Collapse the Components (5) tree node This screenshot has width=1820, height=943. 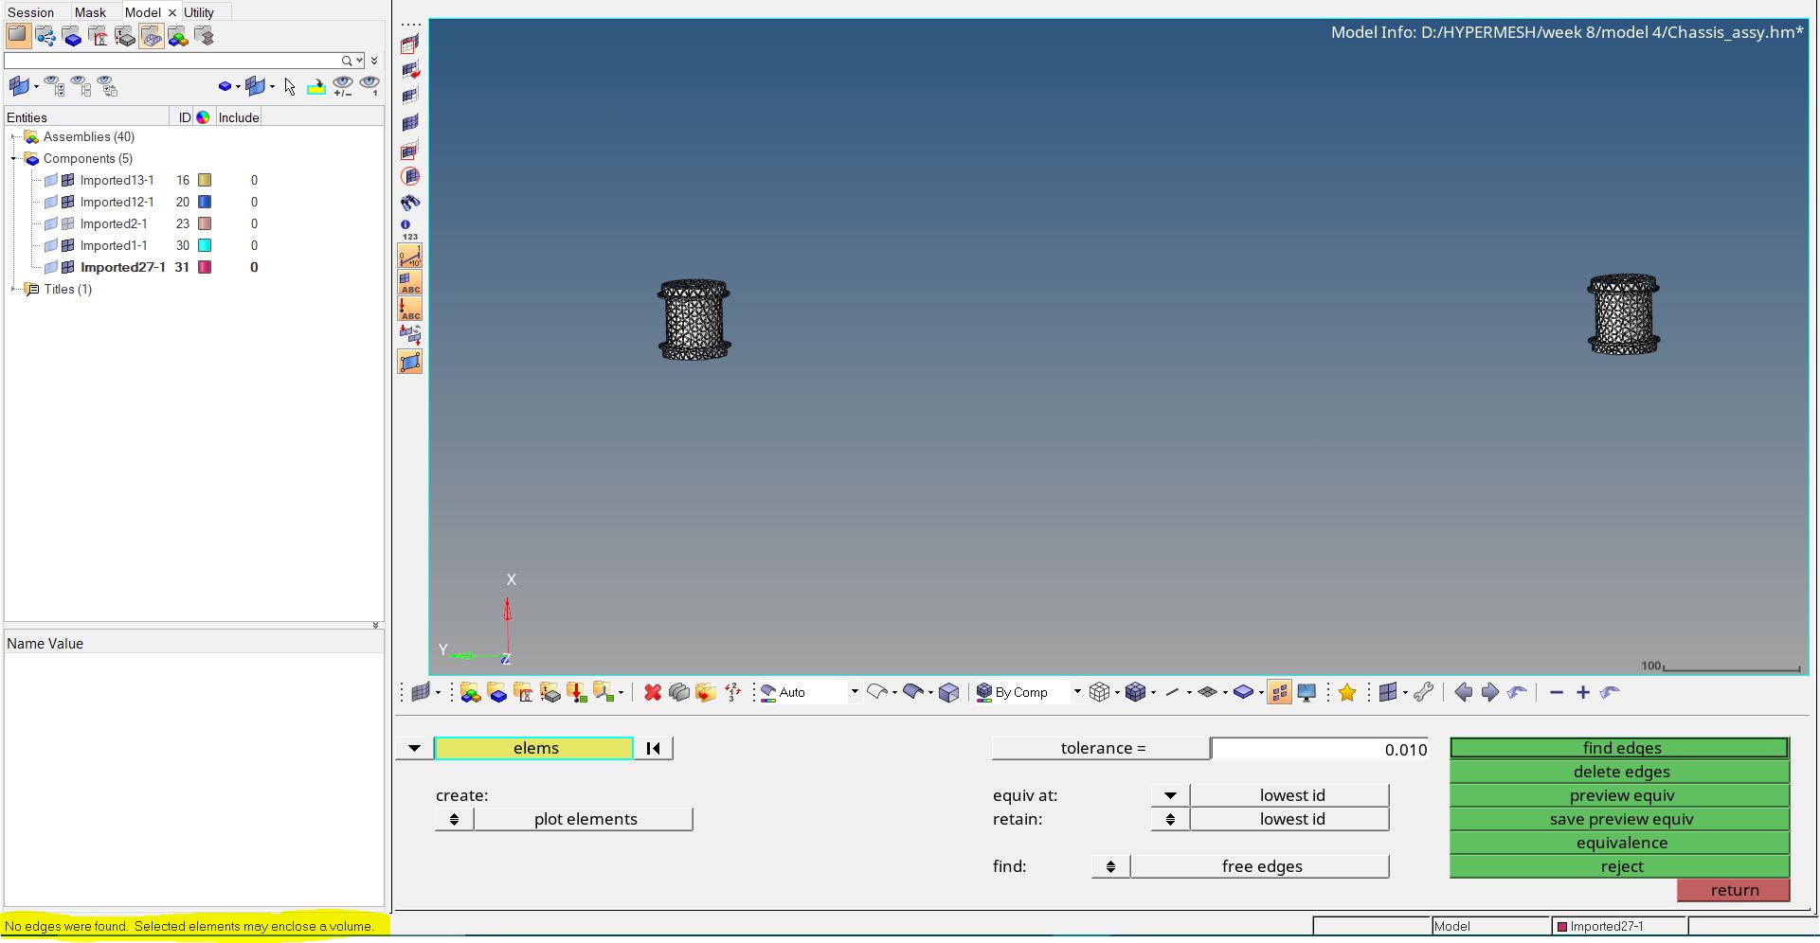(x=11, y=158)
